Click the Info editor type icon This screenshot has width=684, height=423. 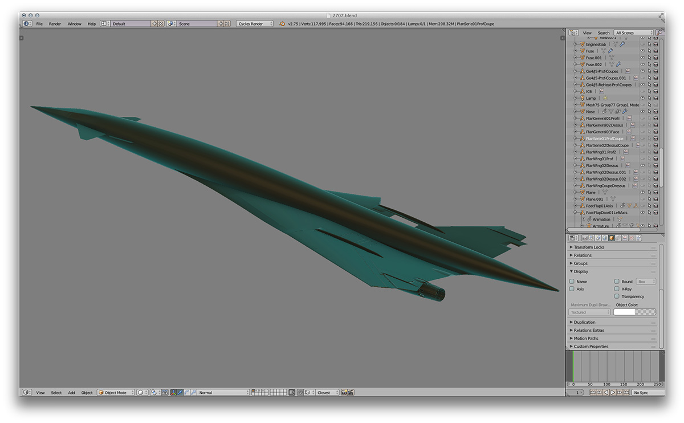[x=27, y=23]
